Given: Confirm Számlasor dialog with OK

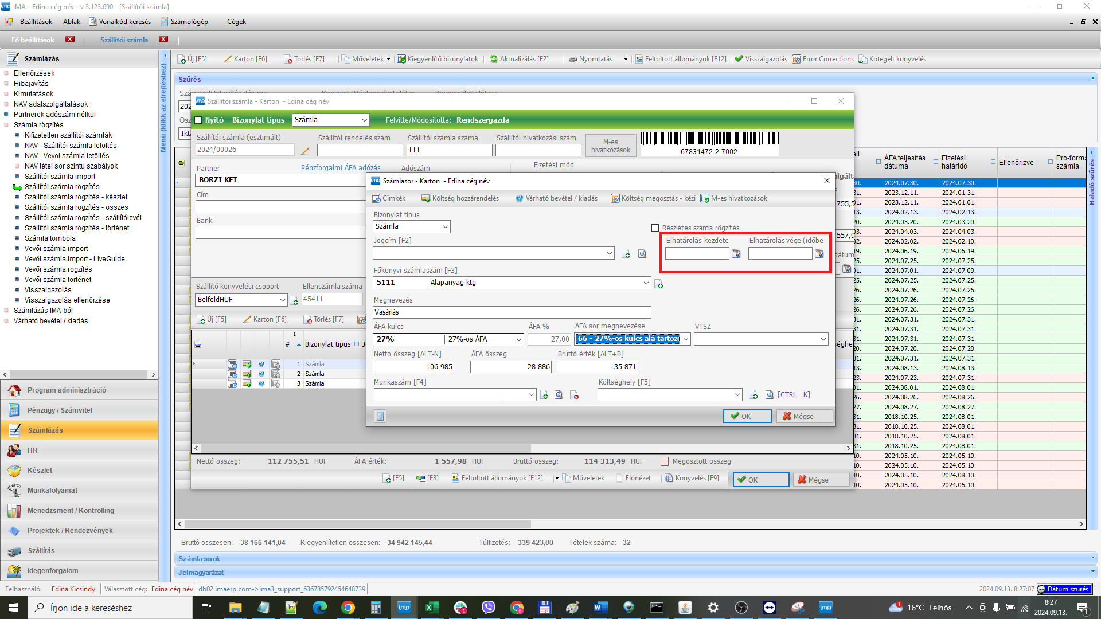Looking at the screenshot, I should [x=747, y=416].
